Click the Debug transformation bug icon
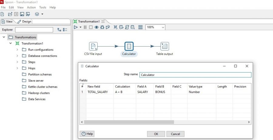This screenshot has height=140, width=273. click(x=102, y=27)
